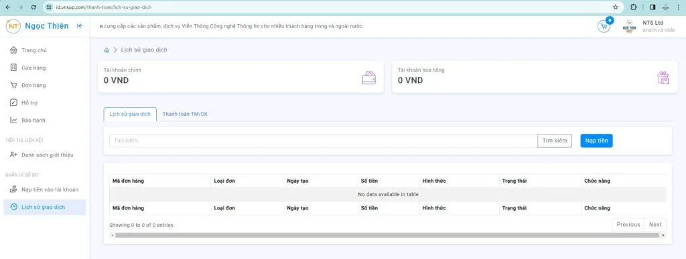Click 'Showing 0 to 0 of 0 entries'

click(141, 225)
